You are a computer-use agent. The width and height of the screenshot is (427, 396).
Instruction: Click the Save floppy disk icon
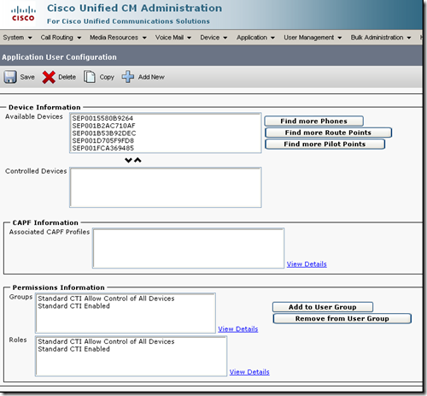[10, 77]
